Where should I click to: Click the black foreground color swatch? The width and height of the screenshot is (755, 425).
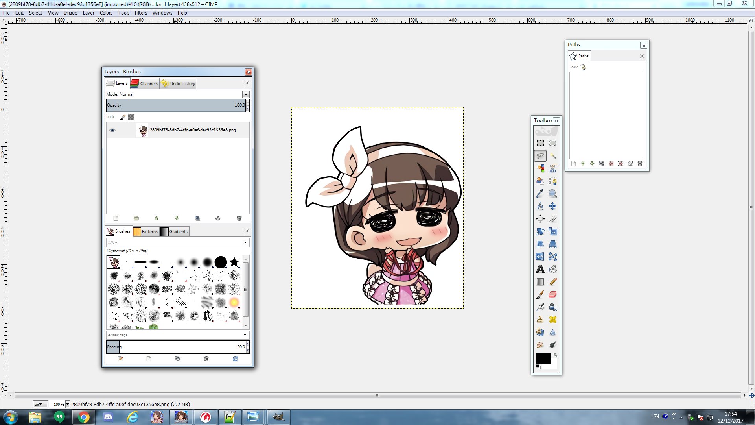(543, 358)
